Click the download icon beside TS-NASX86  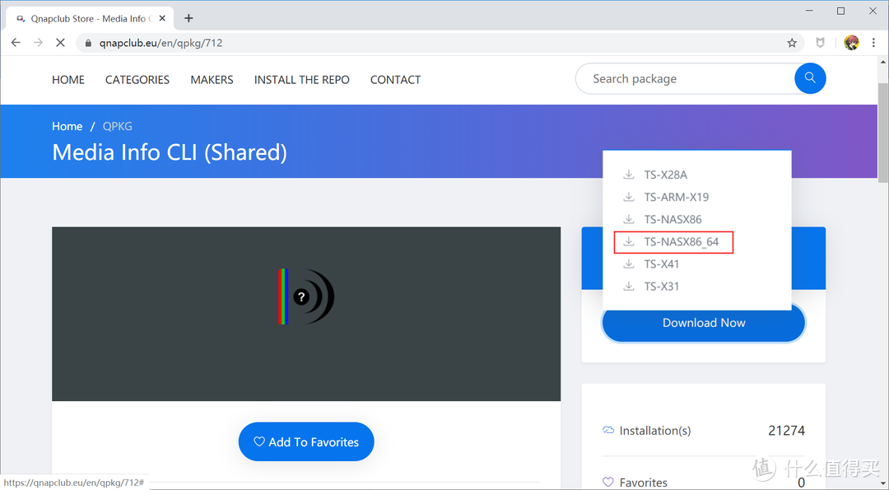click(x=629, y=219)
